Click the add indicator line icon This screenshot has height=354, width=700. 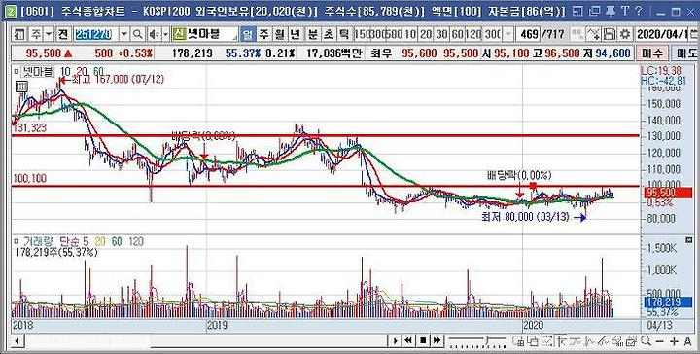pos(593,34)
